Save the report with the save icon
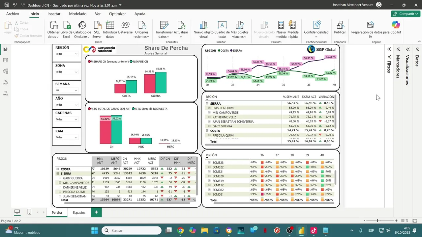Viewport: 422px width, 237px height. (x=7, y=5)
